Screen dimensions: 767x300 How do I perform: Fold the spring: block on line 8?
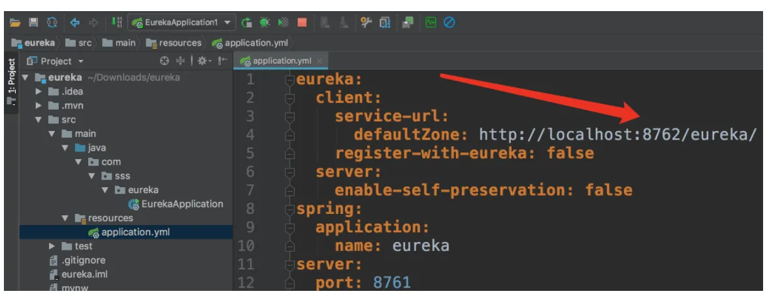click(x=290, y=209)
